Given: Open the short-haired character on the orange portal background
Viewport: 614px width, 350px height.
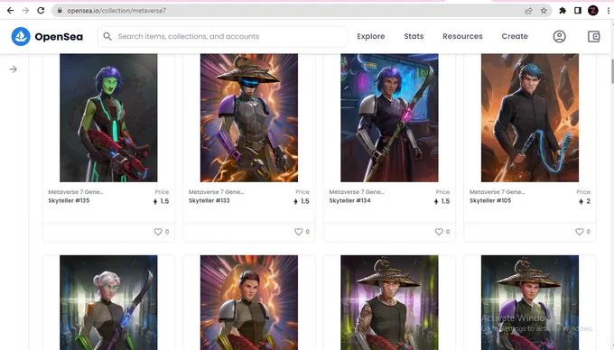Looking at the screenshot, I should [x=249, y=303].
